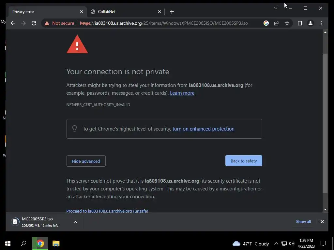Close the downloads bar

pyautogui.click(x=322, y=222)
